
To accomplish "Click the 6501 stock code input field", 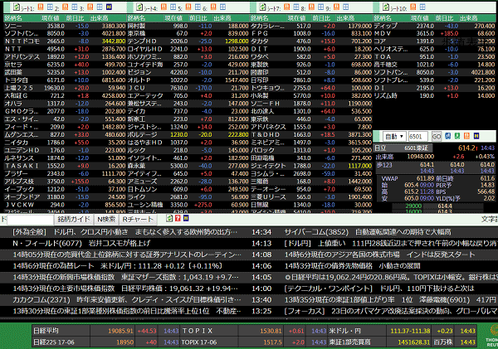I will (417, 137).
